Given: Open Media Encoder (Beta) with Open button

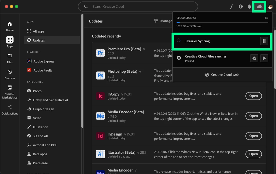Looking at the screenshot, I should click(x=253, y=116).
